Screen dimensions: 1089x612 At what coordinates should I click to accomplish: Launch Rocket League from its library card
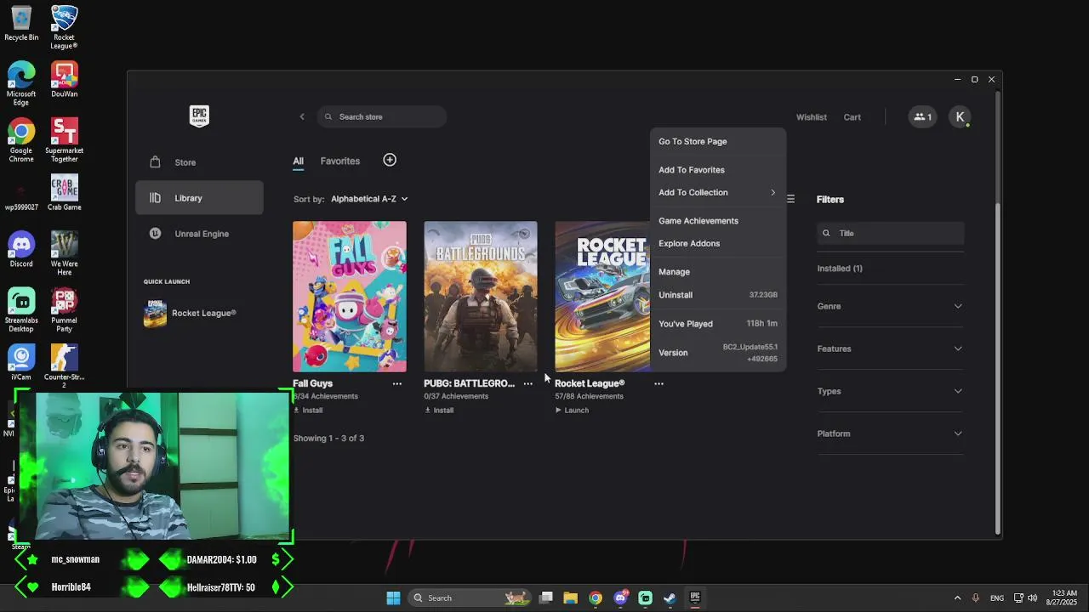click(572, 411)
